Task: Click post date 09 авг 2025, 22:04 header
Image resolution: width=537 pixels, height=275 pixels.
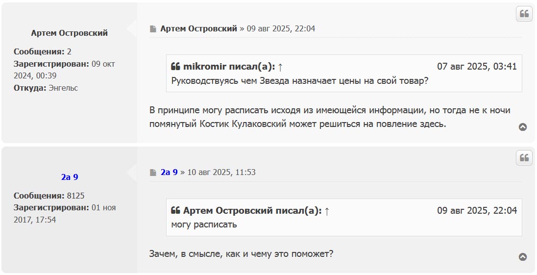Action: click(x=281, y=28)
